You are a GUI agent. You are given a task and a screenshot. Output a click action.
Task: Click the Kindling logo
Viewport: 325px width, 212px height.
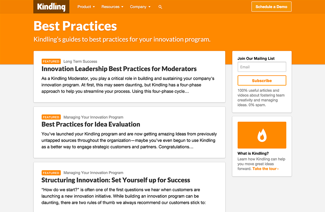(51, 6)
